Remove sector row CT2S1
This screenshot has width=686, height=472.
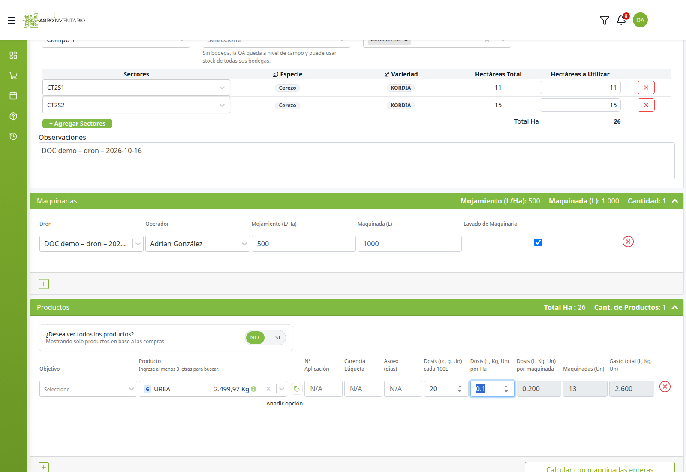646,88
